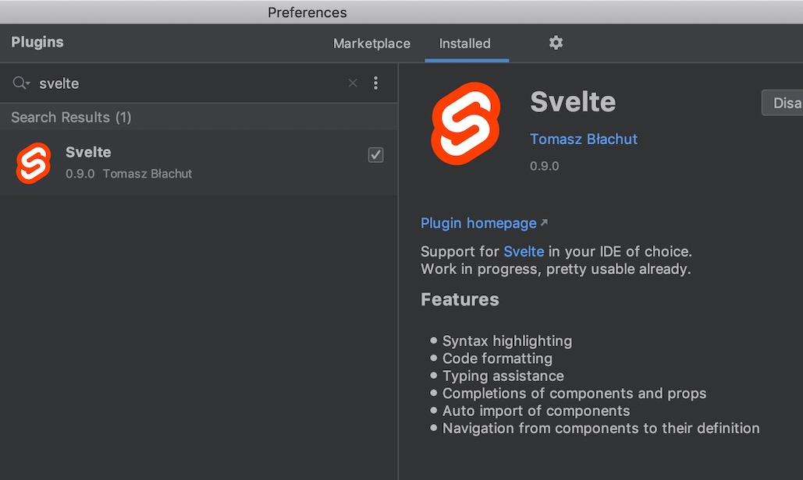
Task: Follow the Svelte link in the description
Action: point(524,252)
